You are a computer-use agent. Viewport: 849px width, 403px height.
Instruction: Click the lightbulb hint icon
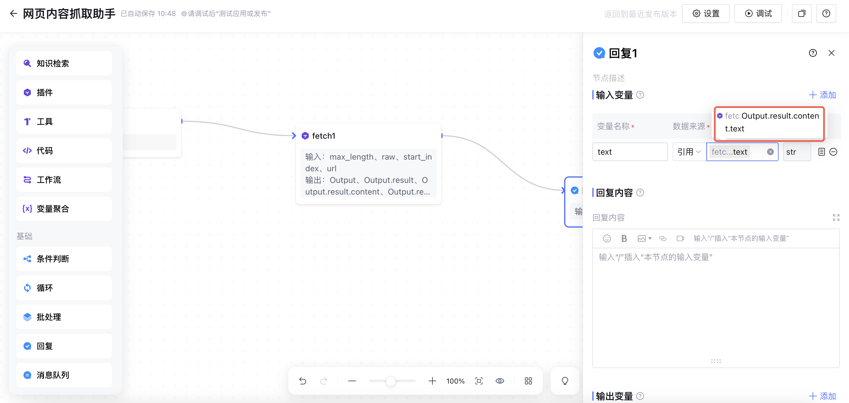tap(564, 381)
